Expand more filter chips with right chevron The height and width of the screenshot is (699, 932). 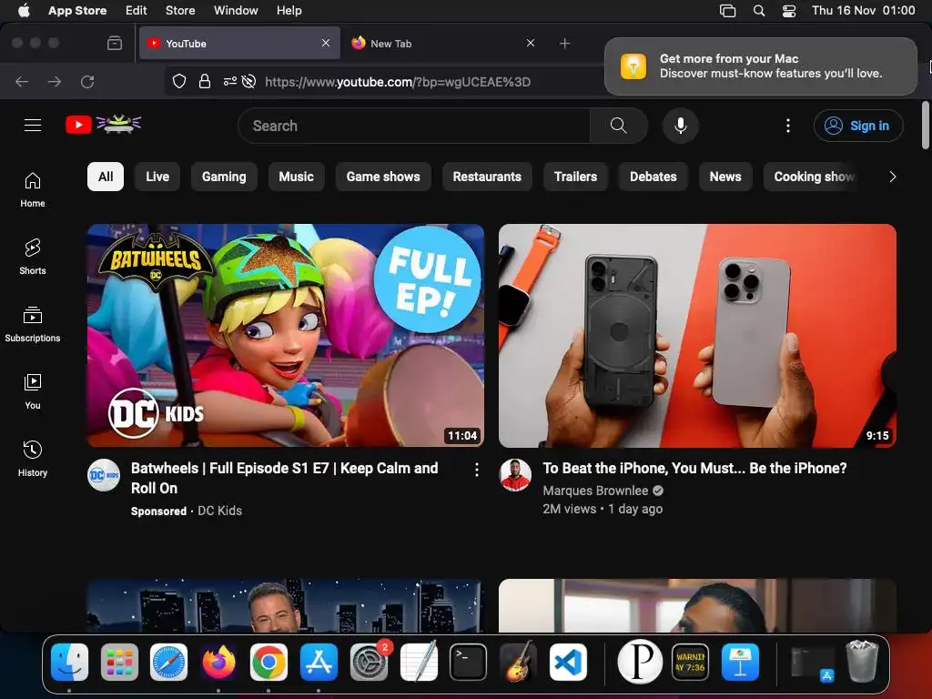pos(892,177)
